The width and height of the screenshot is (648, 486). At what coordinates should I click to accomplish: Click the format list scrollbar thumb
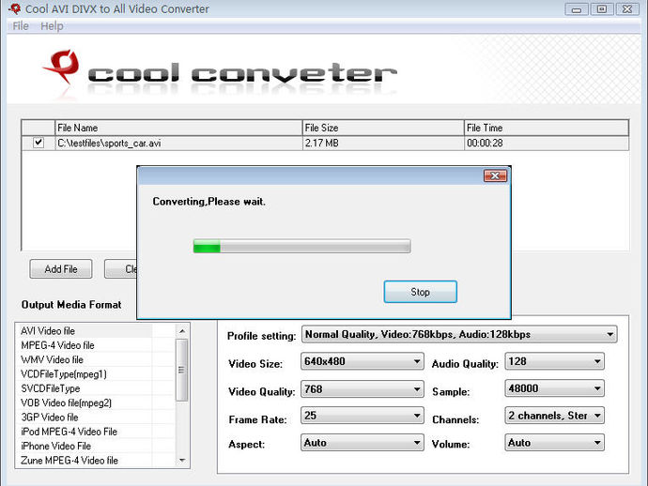point(182,370)
